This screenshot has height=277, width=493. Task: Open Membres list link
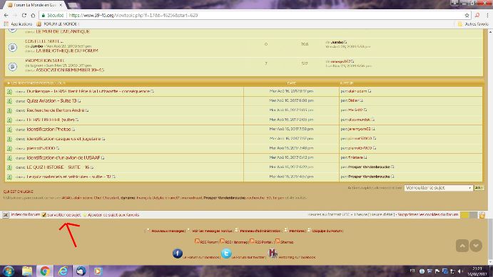pos(297,231)
